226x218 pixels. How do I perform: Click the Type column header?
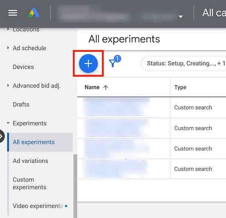tap(180, 87)
